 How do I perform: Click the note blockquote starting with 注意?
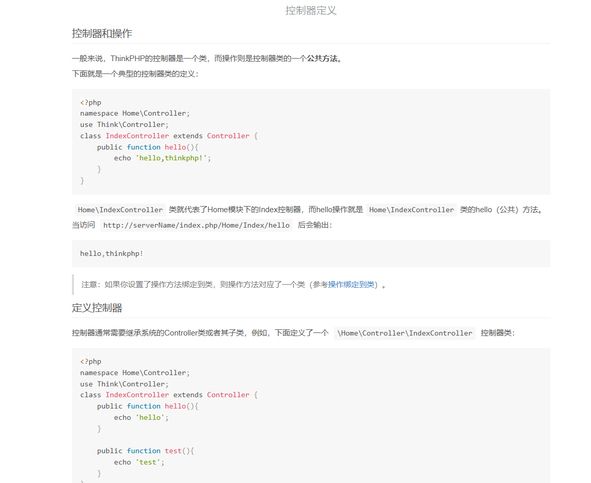(x=234, y=285)
